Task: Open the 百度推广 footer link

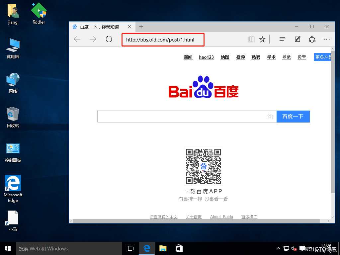Action: [x=249, y=216]
